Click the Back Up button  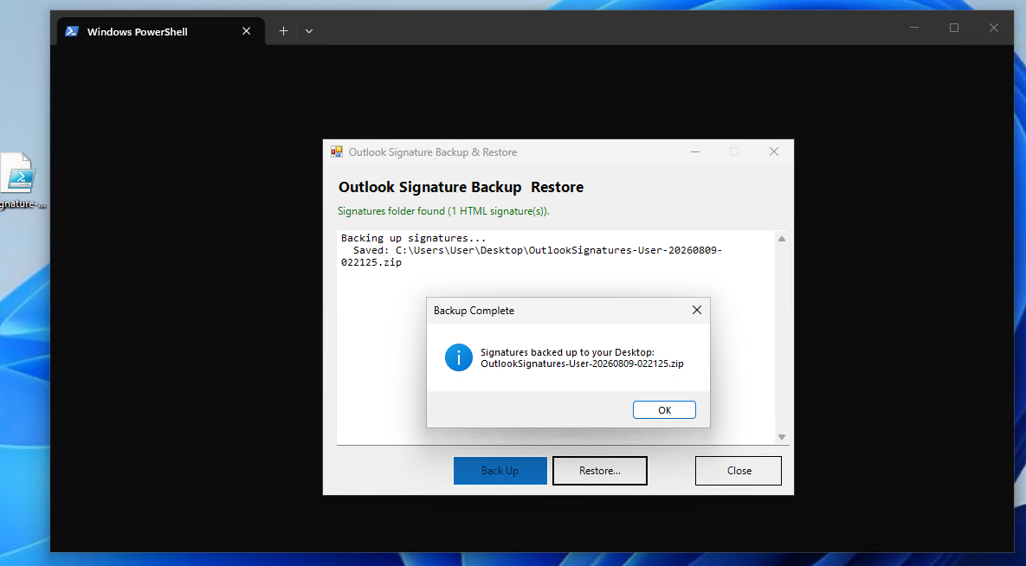click(x=500, y=471)
